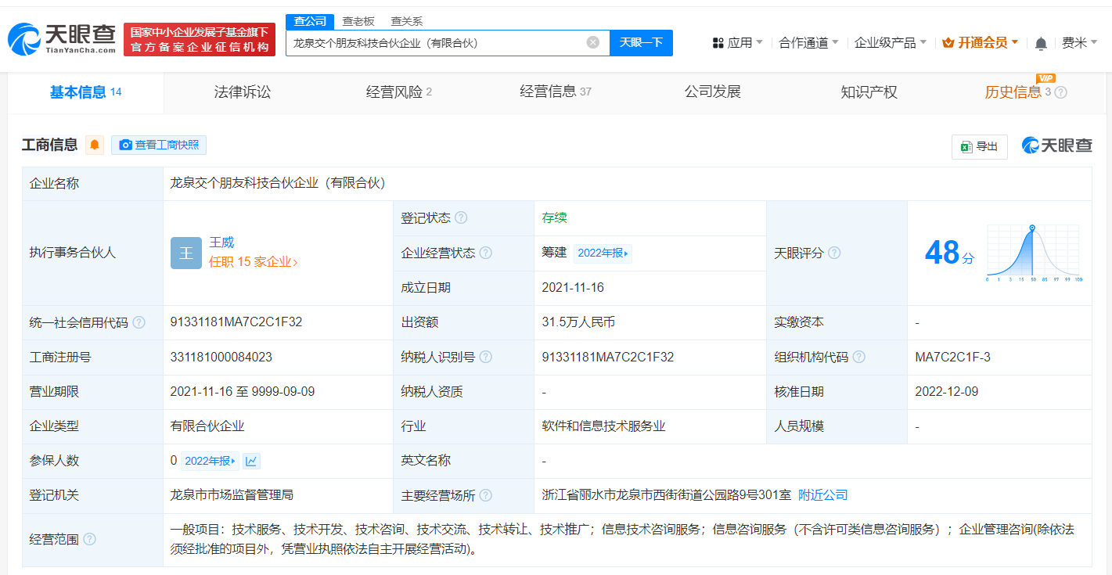Screen dimensions: 1112x575
Task: Clear the search box with the X icon
Action: coord(592,43)
